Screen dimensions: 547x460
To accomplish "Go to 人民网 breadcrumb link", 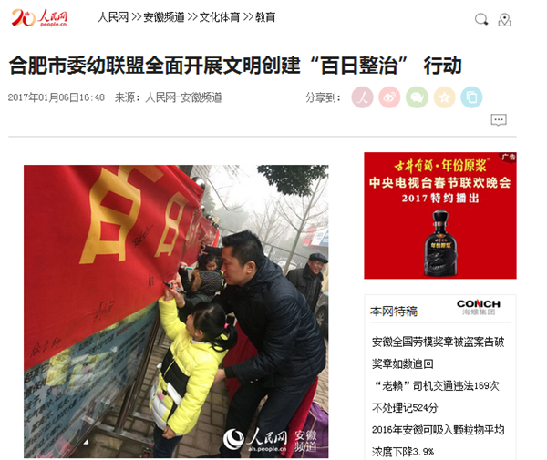I will pos(113,17).
